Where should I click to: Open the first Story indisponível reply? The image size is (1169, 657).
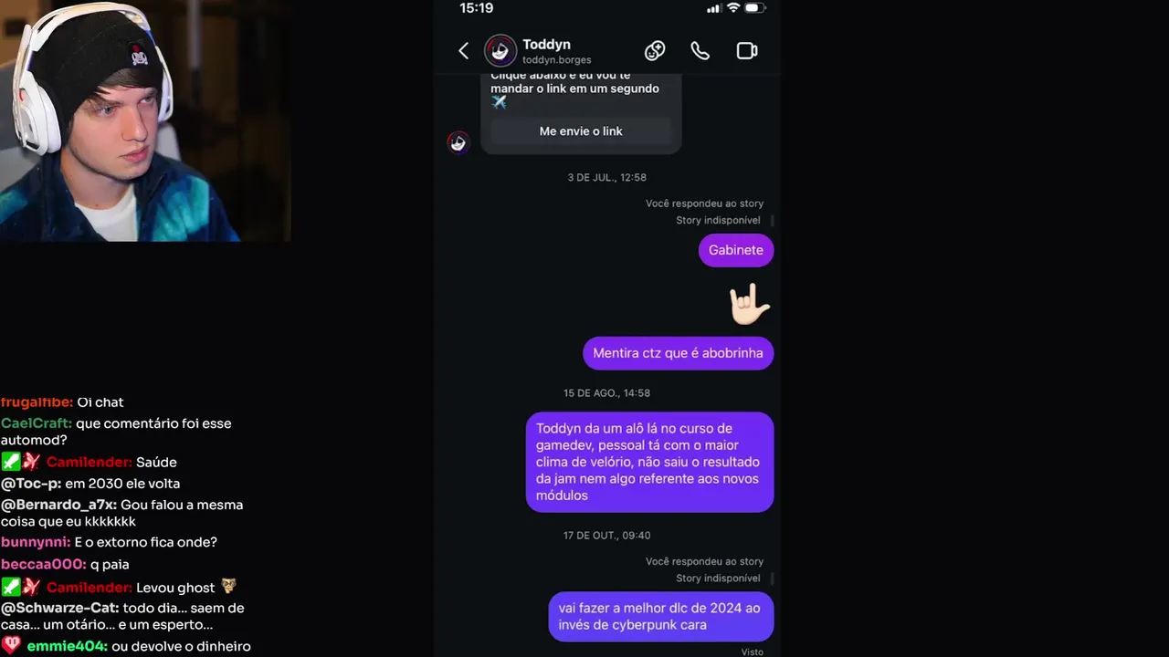(x=718, y=220)
